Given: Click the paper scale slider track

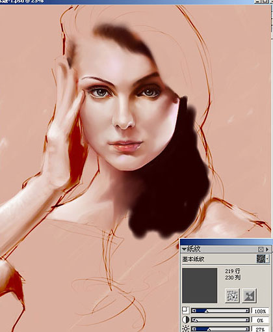Looking at the screenshot, I should (220, 311).
